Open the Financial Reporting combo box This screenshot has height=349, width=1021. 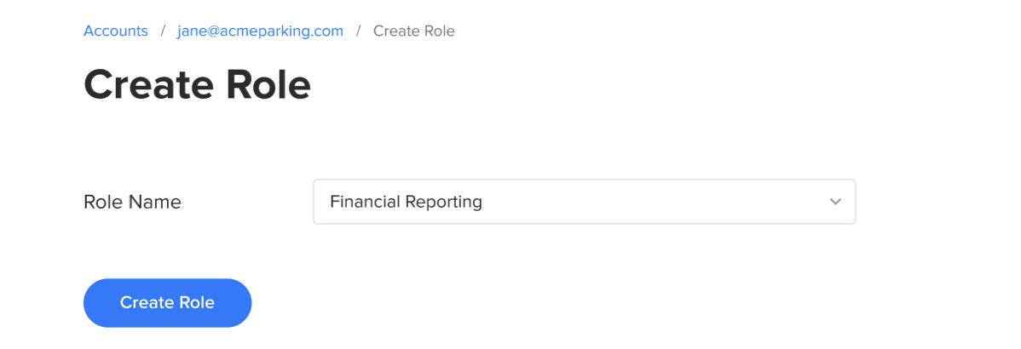click(584, 202)
